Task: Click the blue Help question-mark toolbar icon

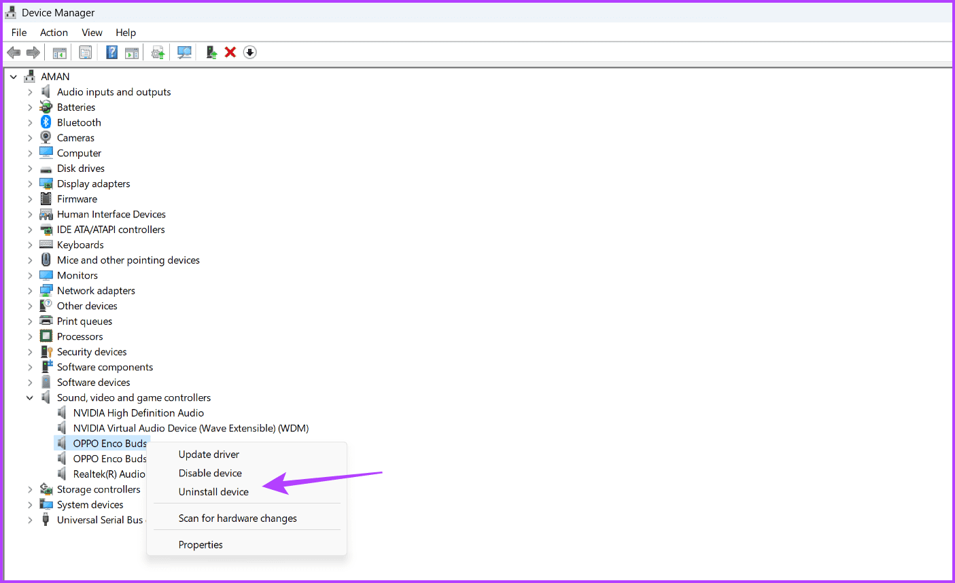Action: pos(112,52)
